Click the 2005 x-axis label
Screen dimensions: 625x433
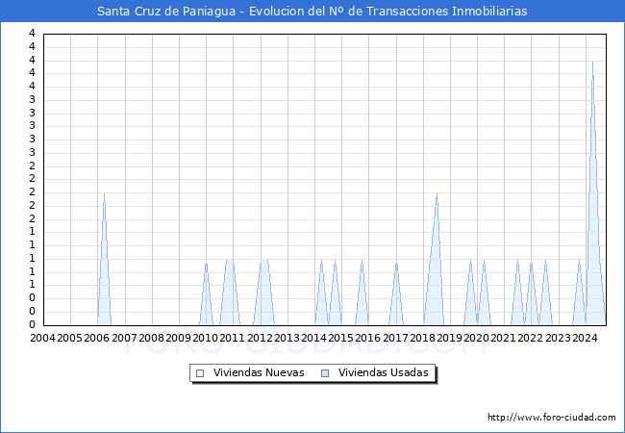pos(70,338)
